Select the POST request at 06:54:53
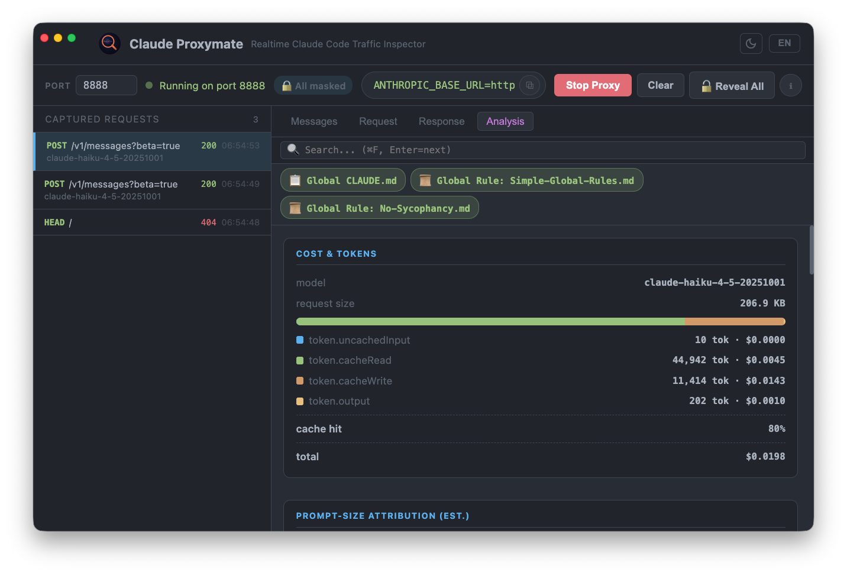 point(153,151)
